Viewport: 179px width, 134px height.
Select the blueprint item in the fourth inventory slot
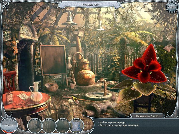(77, 126)
